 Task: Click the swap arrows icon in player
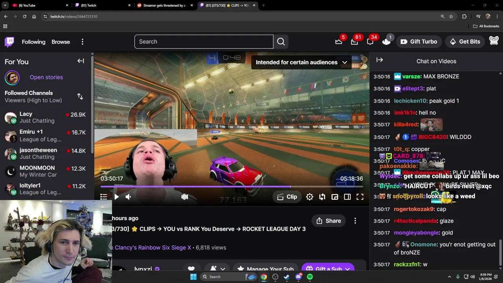point(322,197)
